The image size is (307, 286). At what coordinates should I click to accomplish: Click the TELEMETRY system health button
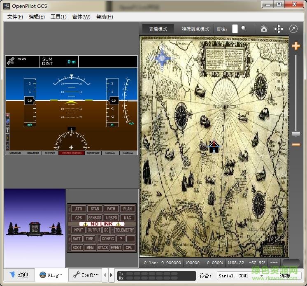pyautogui.click(x=124, y=230)
